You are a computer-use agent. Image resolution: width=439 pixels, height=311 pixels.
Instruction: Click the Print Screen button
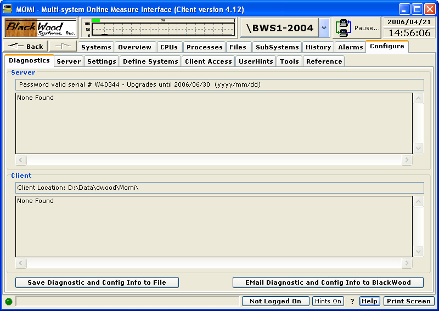[409, 301]
